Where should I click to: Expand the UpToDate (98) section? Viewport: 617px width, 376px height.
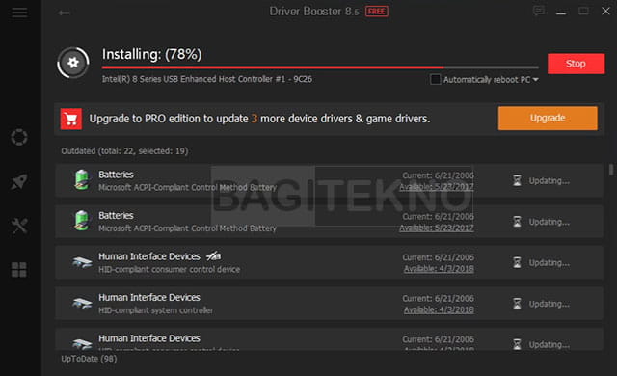point(89,359)
